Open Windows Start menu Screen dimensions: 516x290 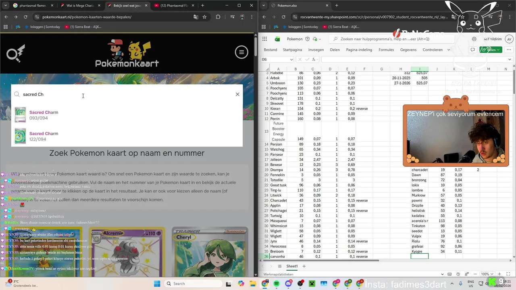(157, 284)
